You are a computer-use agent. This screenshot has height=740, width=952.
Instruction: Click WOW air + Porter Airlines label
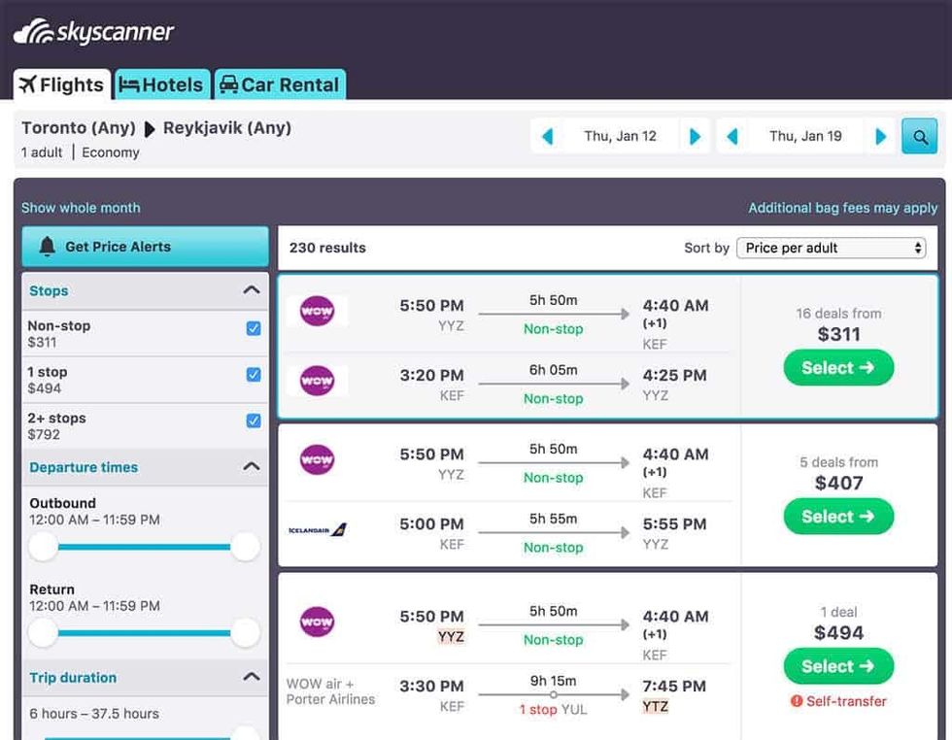click(x=330, y=691)
